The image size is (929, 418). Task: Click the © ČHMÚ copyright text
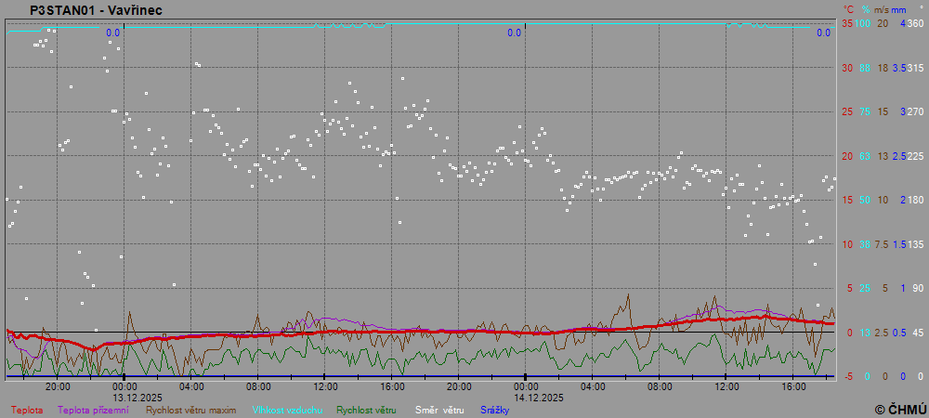pos(899,409)
